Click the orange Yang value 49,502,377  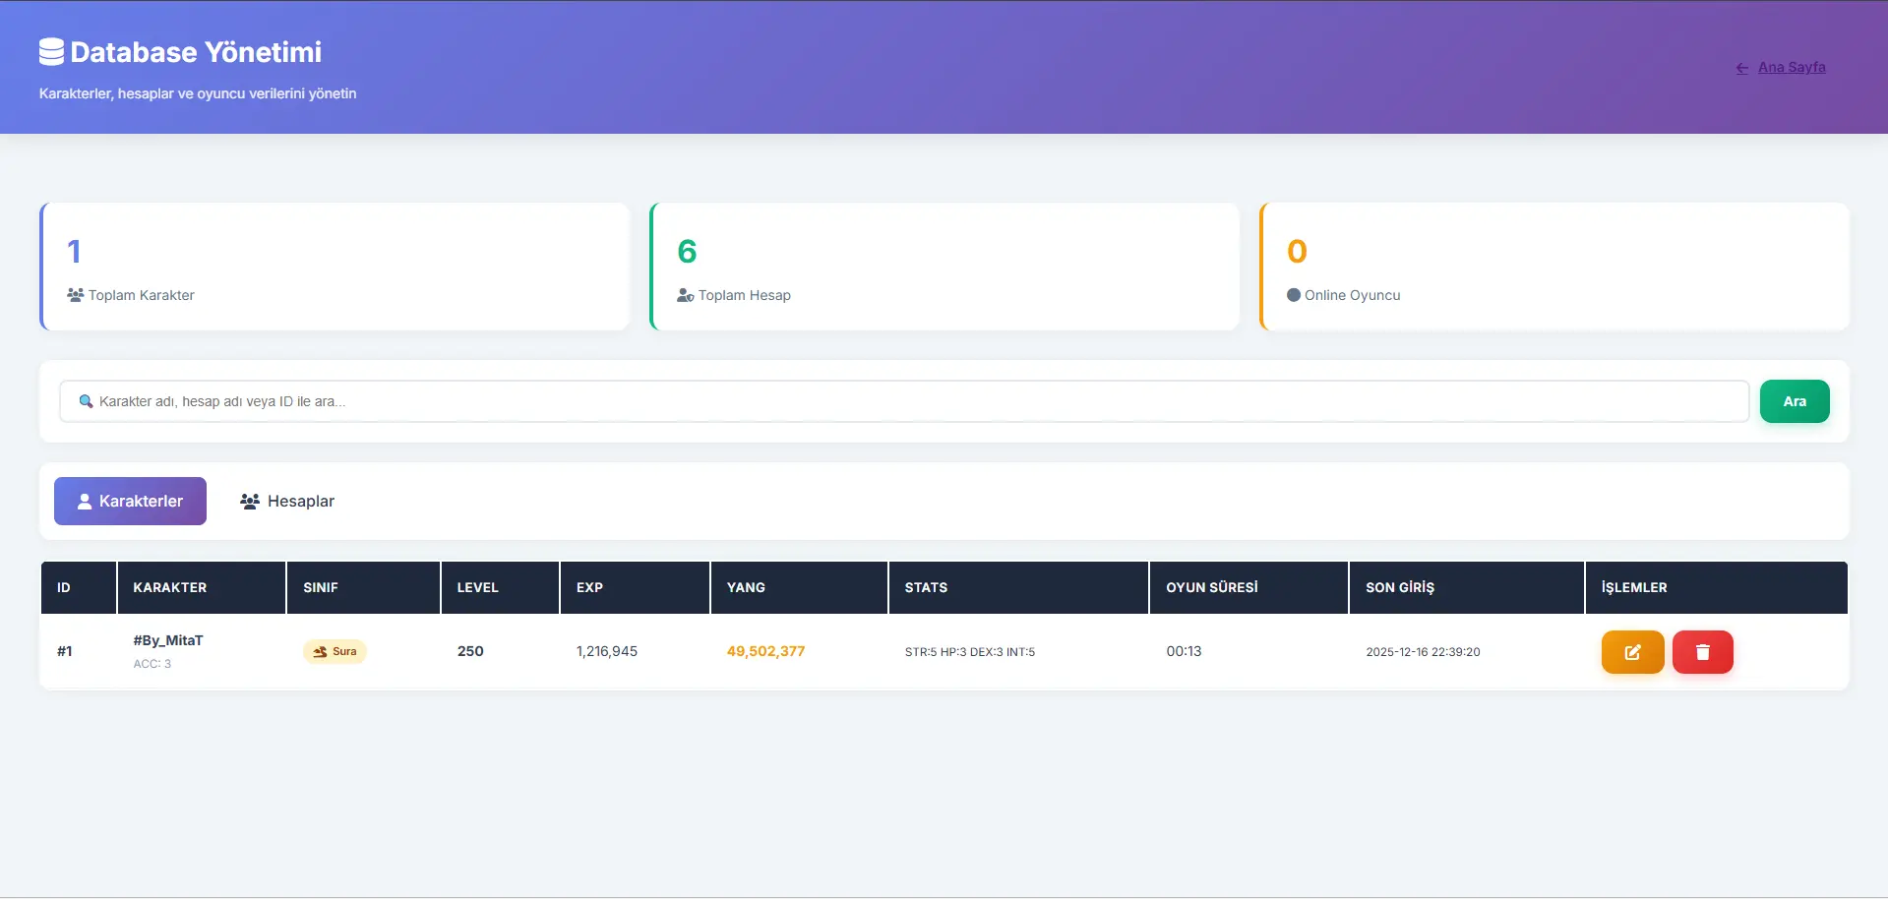point(765,651)
